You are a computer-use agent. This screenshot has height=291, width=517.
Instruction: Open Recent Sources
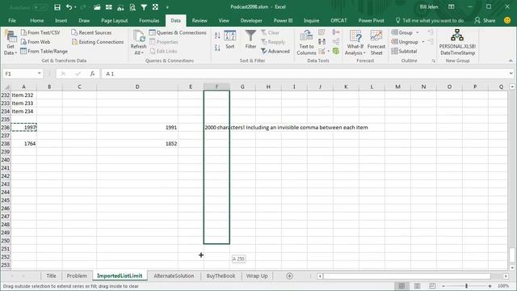91,32
